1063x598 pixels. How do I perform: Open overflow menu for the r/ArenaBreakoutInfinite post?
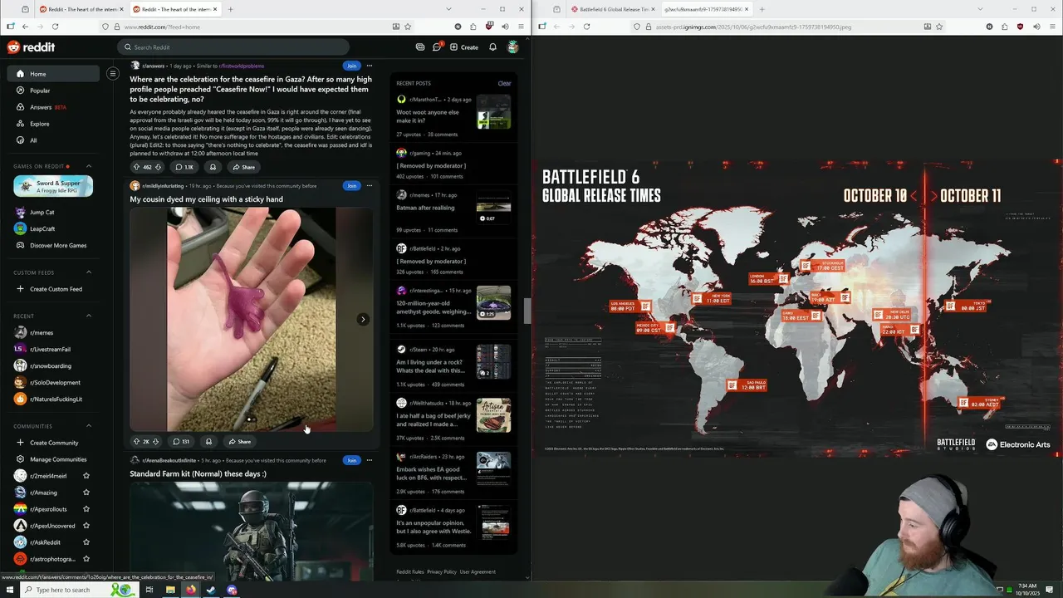point(370,460)
